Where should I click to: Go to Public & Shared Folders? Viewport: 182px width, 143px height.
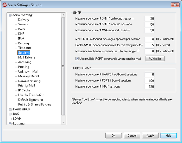pos(35,104)
